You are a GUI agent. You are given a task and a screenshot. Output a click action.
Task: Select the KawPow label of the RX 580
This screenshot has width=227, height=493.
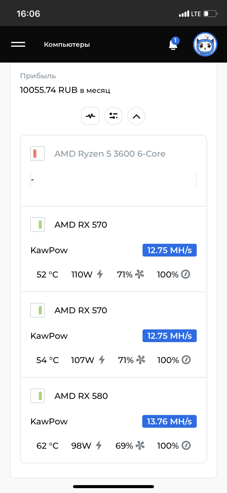click(49, 421)
